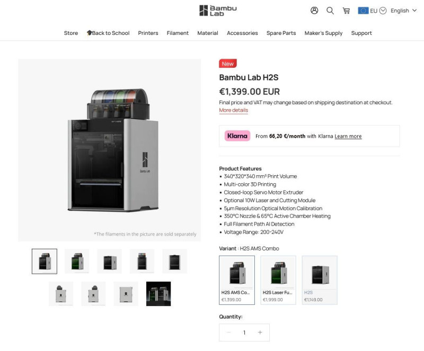Select the H2S Laser Full variant
Screen dimensions: 424x351
click(278, 280)
